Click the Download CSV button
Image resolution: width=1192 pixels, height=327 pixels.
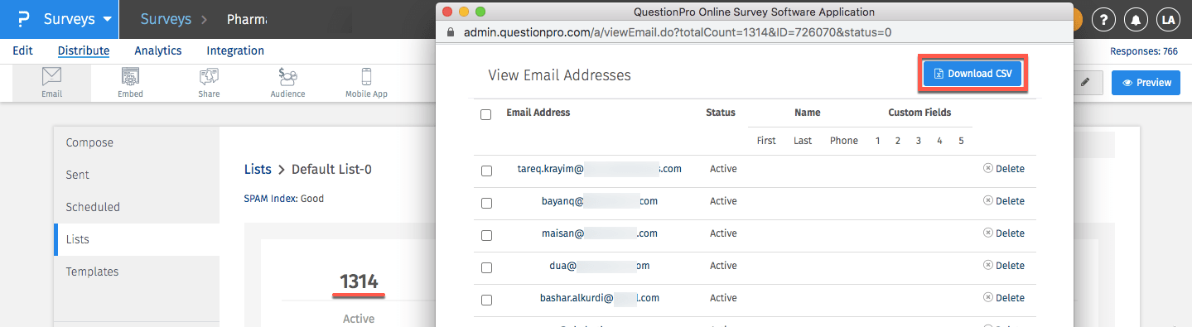tap(973, 74)
